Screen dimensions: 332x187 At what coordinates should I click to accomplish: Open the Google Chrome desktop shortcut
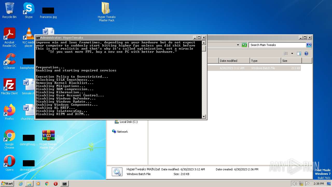(9, 139)
